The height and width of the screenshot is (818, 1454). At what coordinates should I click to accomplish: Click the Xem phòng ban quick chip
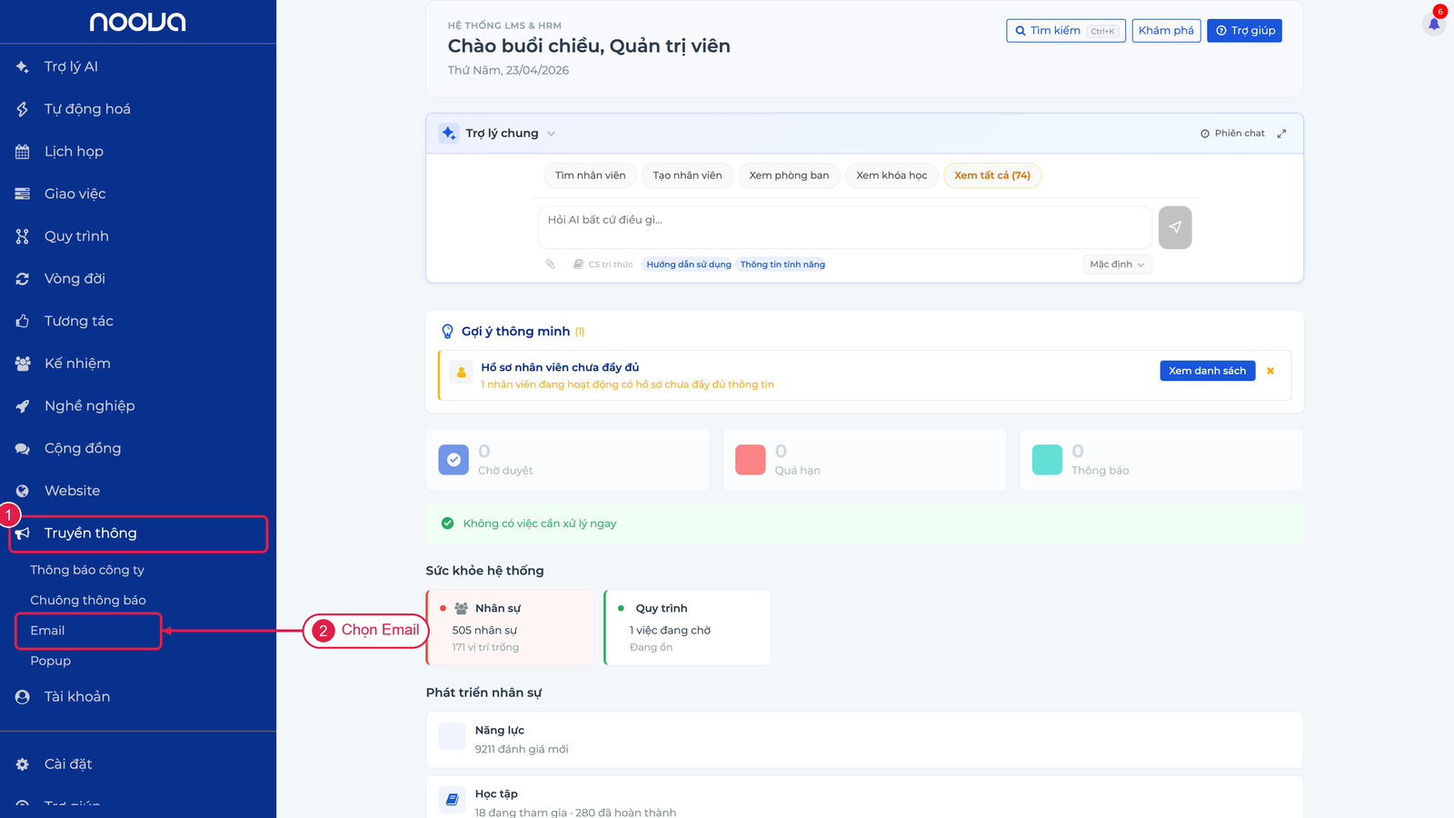(x=789, y=175)
